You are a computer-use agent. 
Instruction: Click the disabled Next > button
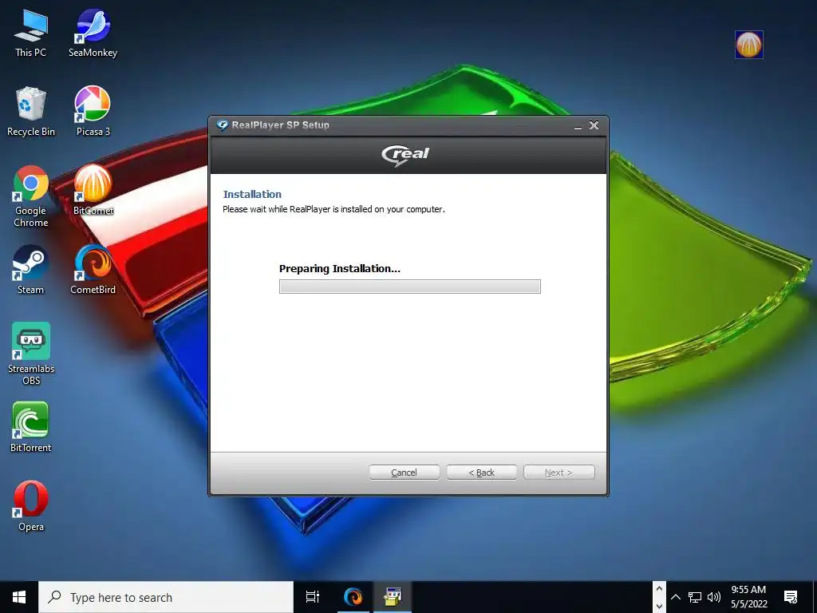pyautogui.click(x=558, y=473)
